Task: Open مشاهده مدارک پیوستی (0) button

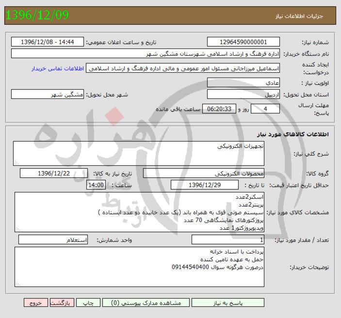Action: (x=146, y=303)
